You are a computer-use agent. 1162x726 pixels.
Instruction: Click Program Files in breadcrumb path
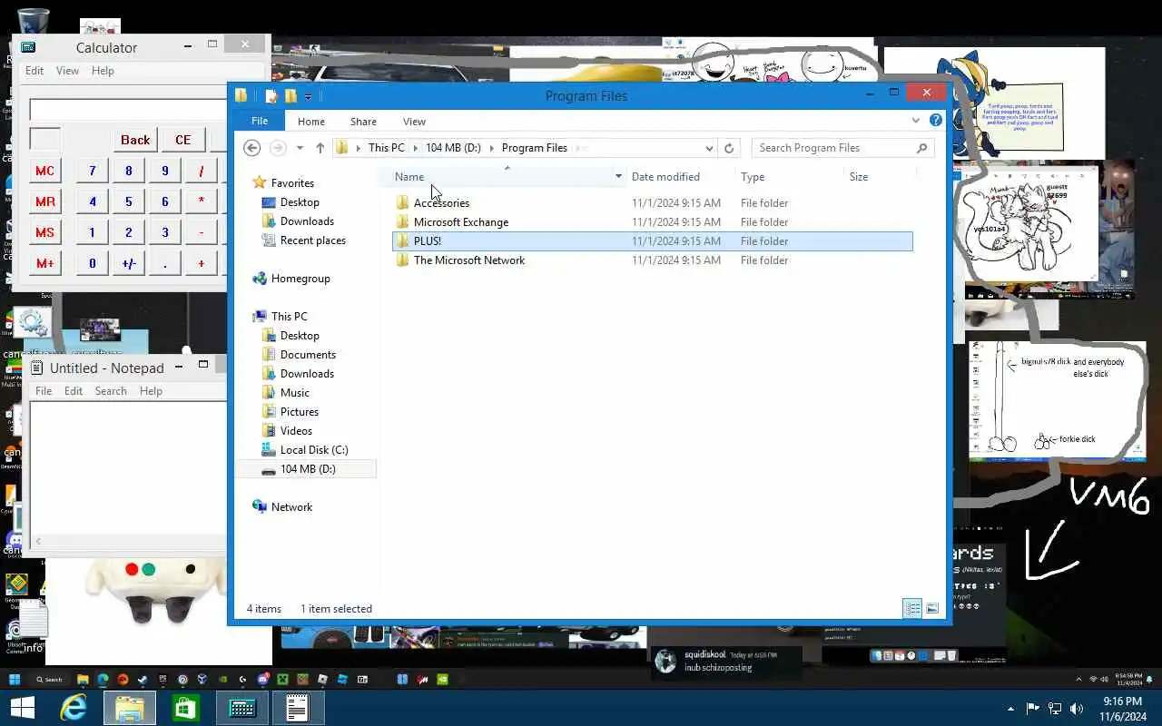pyautogui.click(x=534, y=148)
